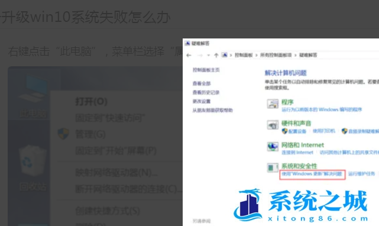Click the 疑难解答 window title icon
Screen dimensions: 379x226
click(x=187, y=43)
